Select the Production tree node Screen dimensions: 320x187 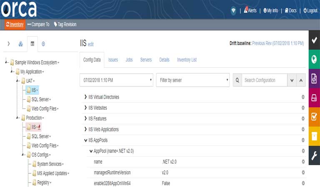34,118
